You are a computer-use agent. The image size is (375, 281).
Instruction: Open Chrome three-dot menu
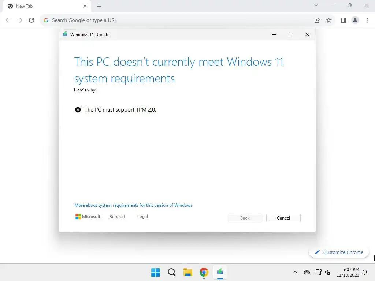pyautogui.click(x=367, y=20)
